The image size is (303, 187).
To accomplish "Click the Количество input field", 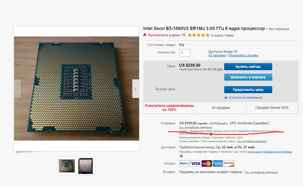I will (x=185, y=53).
